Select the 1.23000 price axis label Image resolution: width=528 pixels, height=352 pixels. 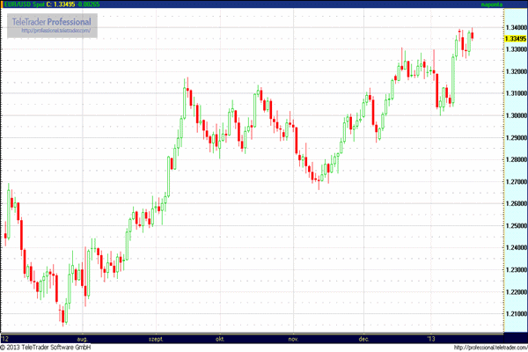point(517,270)
